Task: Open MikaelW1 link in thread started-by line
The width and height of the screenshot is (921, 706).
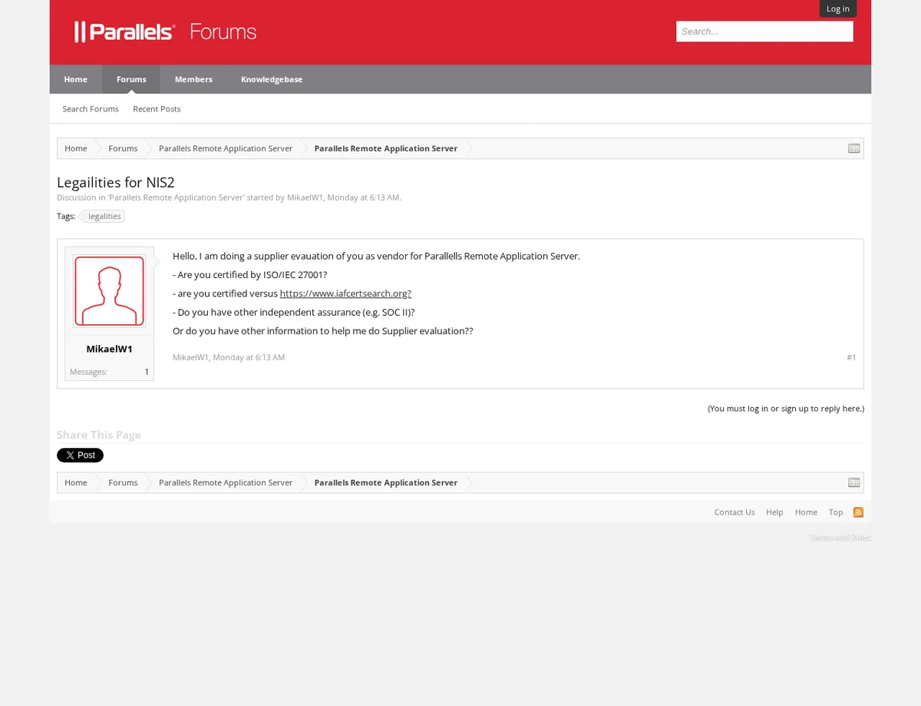Action: (305, 197)
